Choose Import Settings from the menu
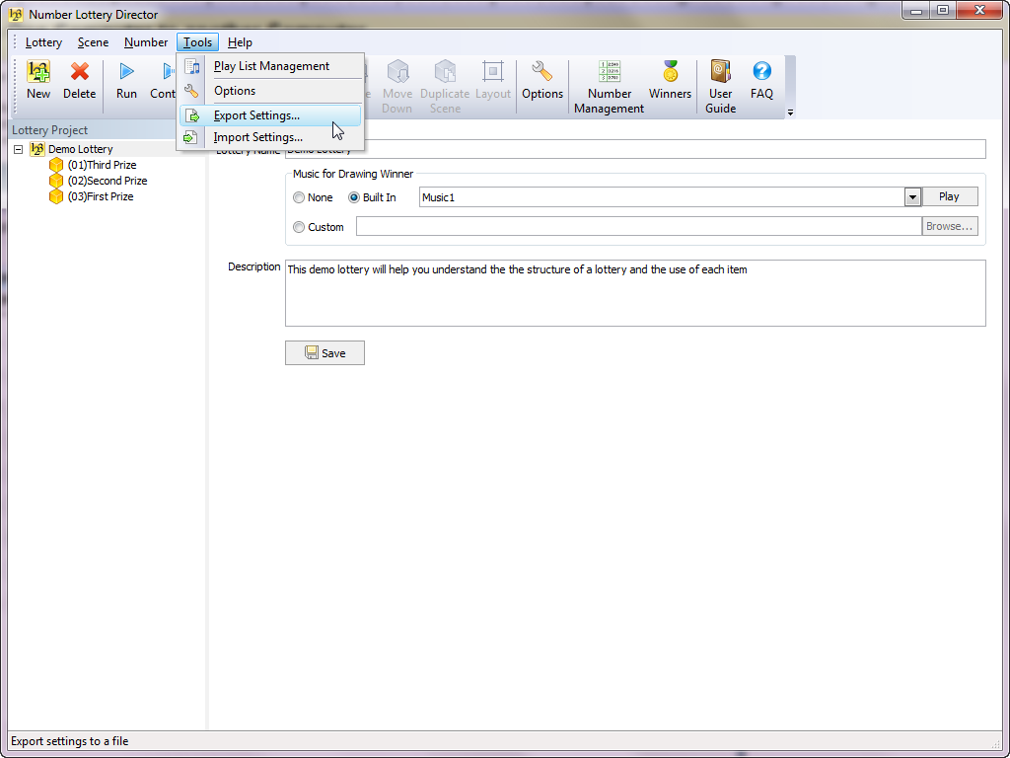 pyautogui.click(x=257, y=137)
